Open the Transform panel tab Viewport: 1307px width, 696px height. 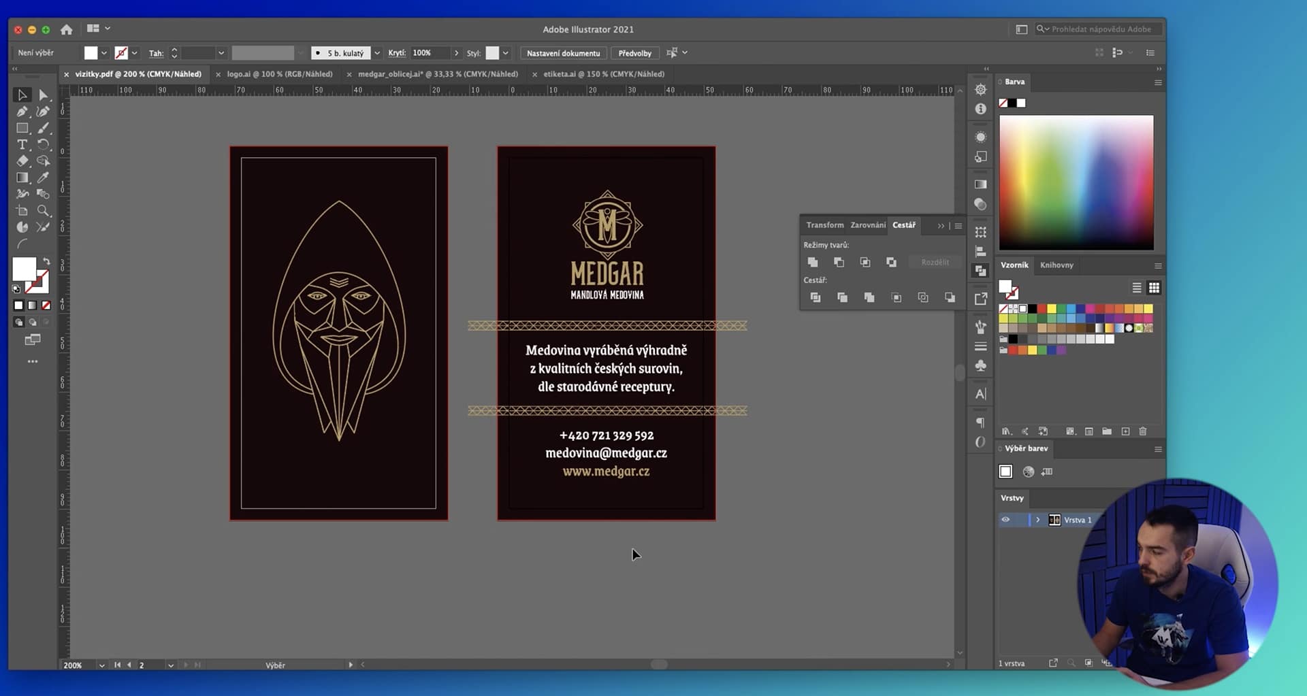tap(824, 225)
